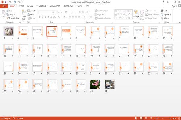Open the font size dropdown
181x120 pixels.
click(56, 12)
